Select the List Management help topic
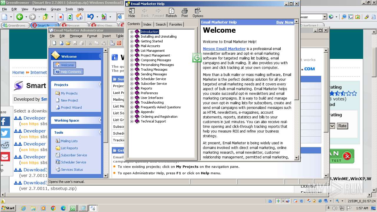Image resolution: width=377 pixels, height=212 pixels. pyautogui.click(x=153, y=51)
